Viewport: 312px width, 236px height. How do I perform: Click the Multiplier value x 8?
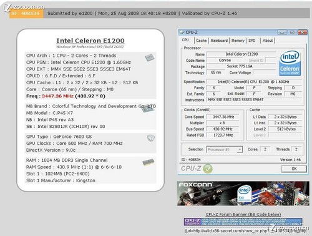(x=223, y=123)
